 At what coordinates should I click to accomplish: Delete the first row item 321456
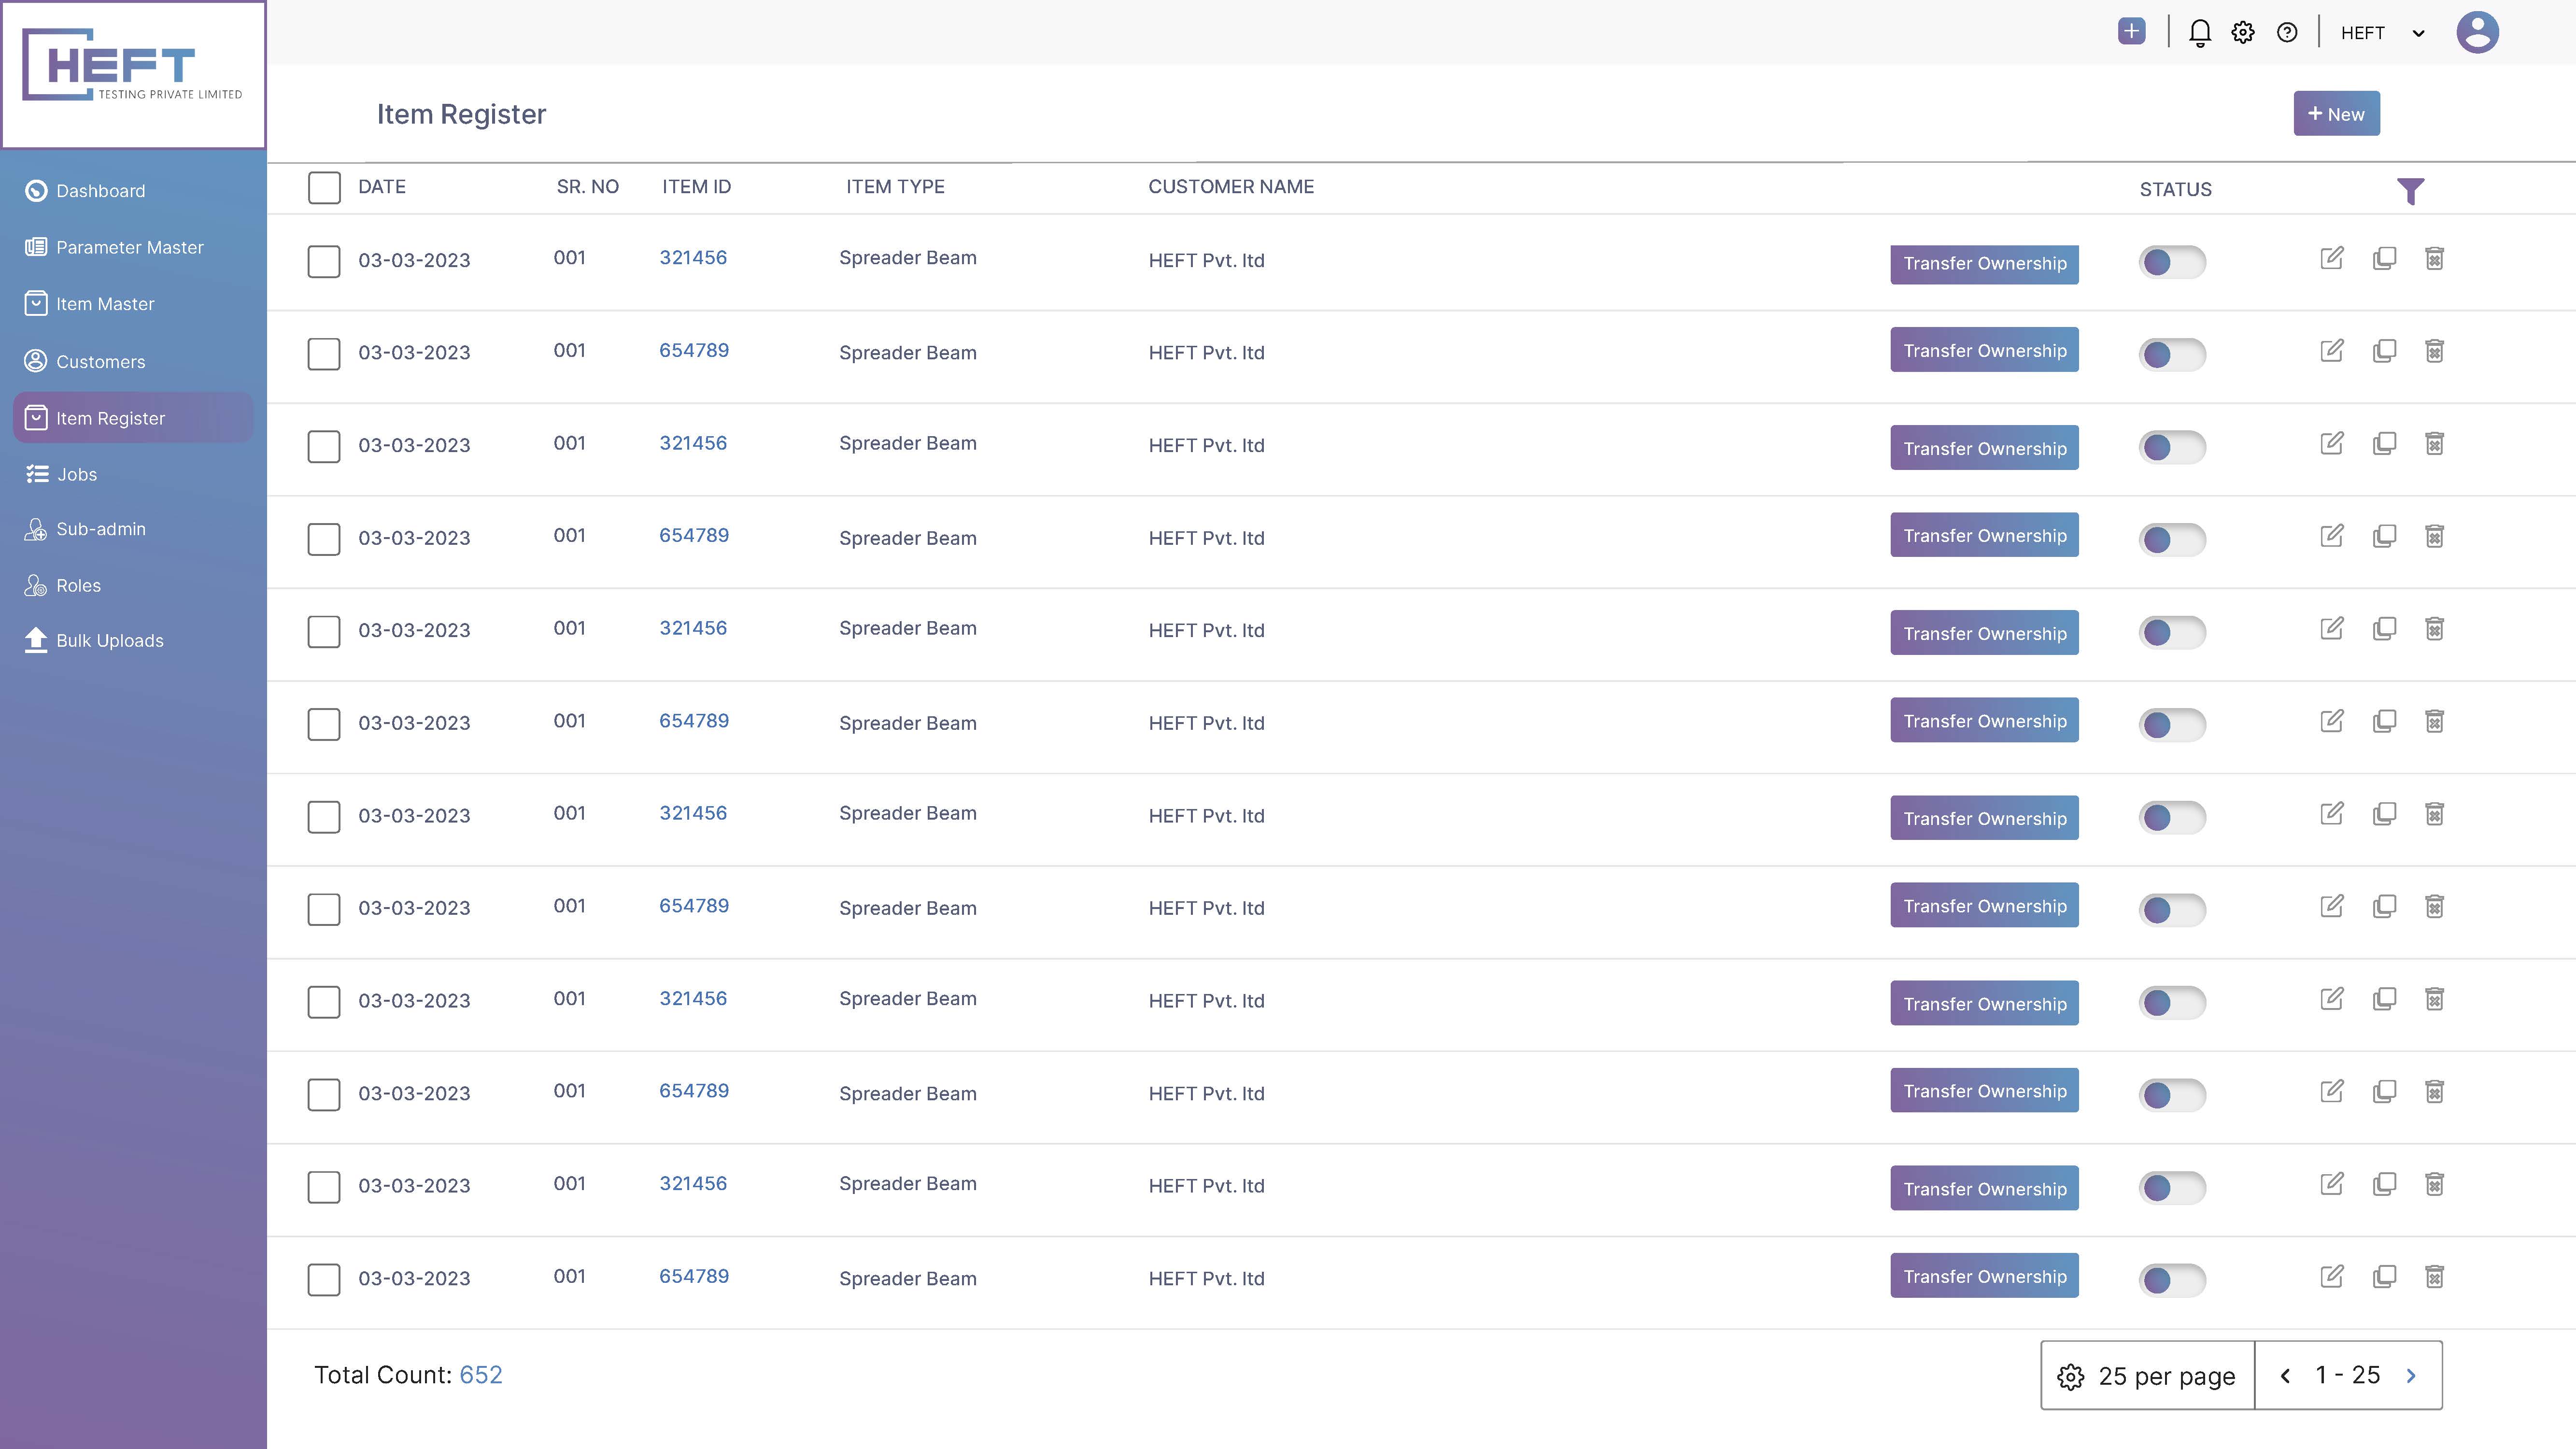[2434, 258]
